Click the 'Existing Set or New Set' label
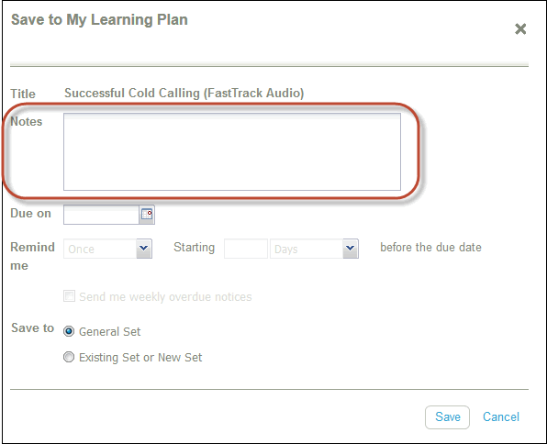 click(140, 358)
